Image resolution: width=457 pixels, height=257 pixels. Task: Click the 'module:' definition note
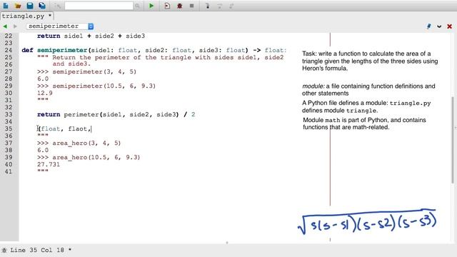coord(368,90)
